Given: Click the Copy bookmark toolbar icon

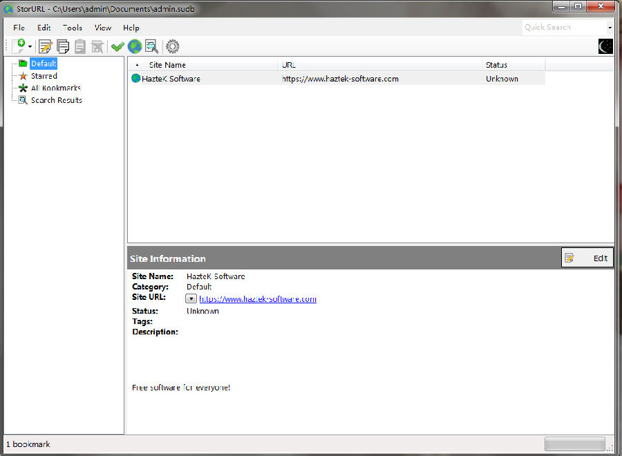Looking at the screenshot, I should tap(63, 46).
